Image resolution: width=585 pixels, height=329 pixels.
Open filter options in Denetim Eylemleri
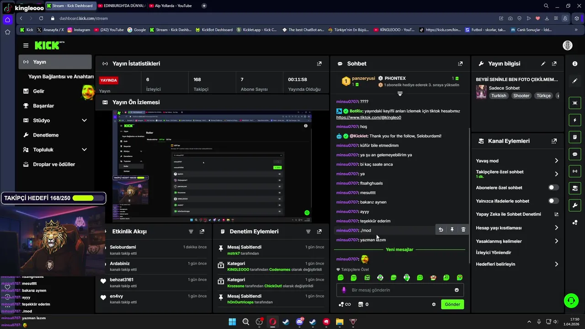click(308, 232)
